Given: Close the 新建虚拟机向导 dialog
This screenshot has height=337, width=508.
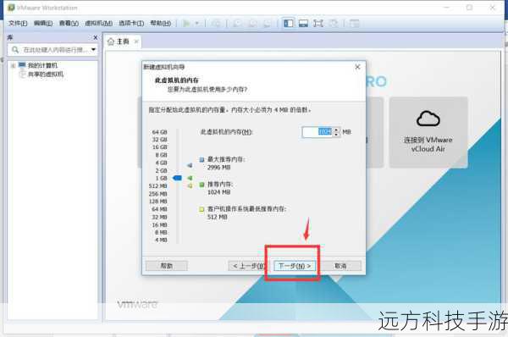Looking at the screenshot, I should point(357,67).
